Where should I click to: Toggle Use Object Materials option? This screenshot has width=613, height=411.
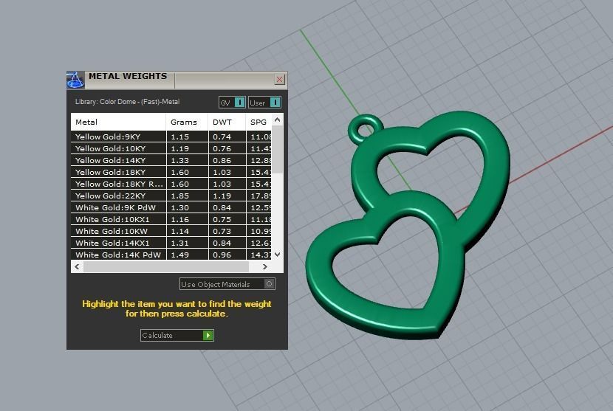[x=227, y=284]
